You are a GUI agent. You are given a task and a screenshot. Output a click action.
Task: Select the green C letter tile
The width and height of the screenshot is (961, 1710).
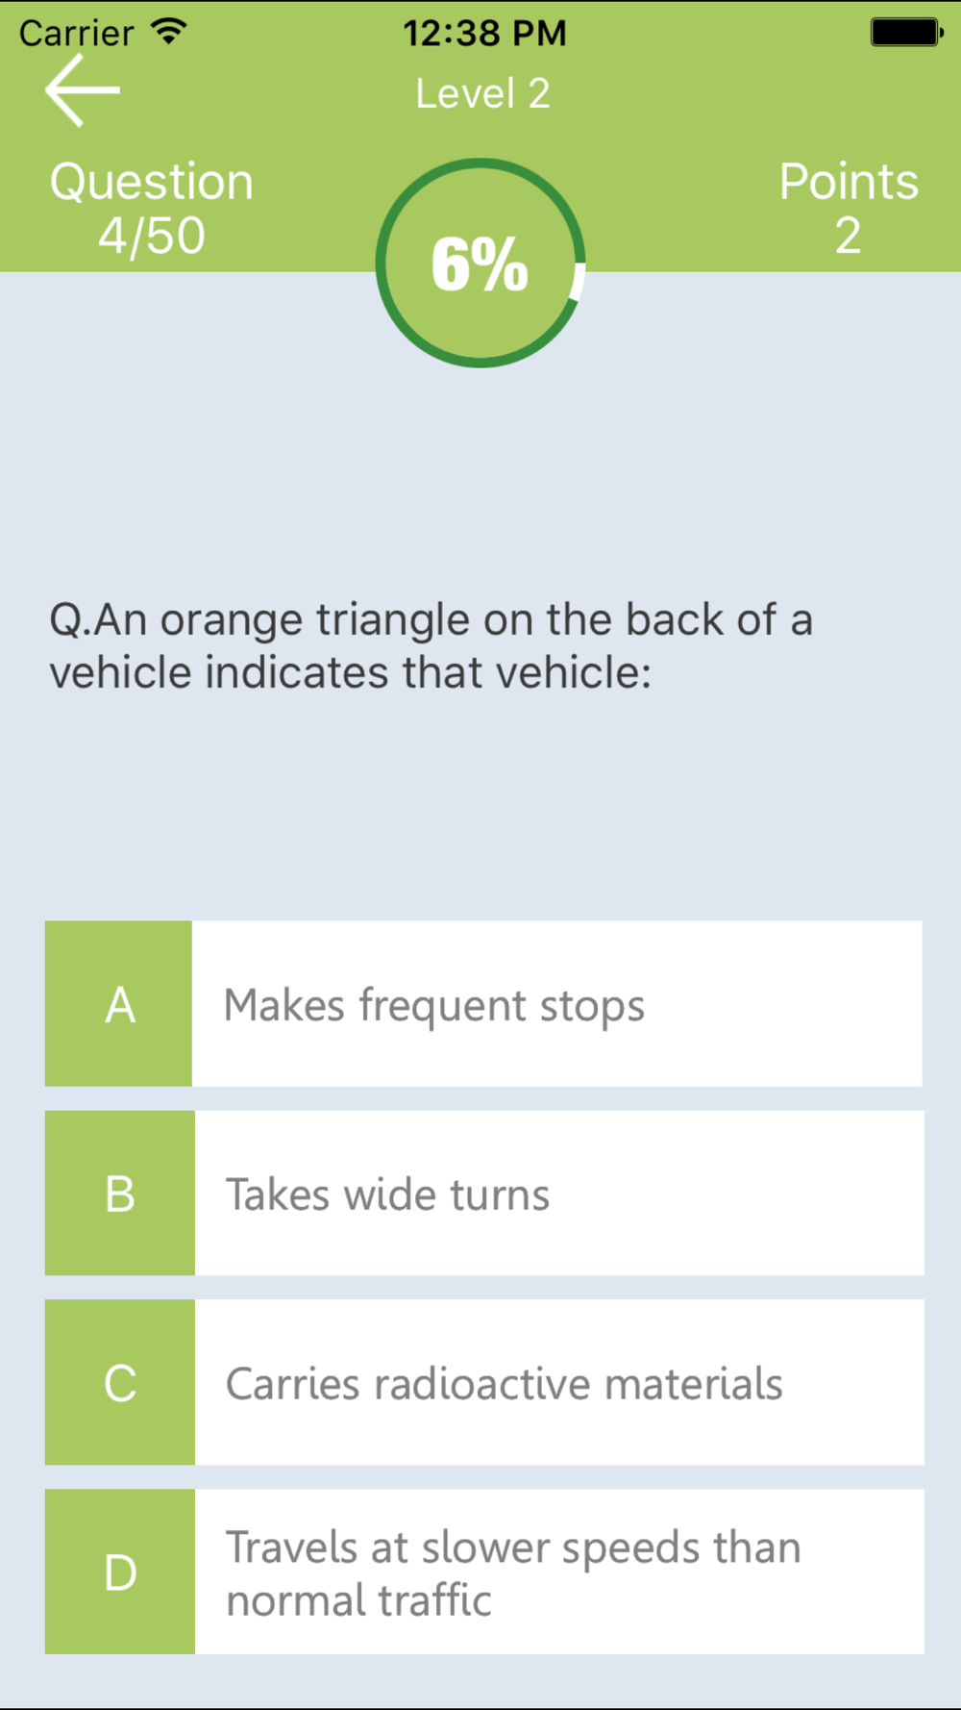(120, 1383)
